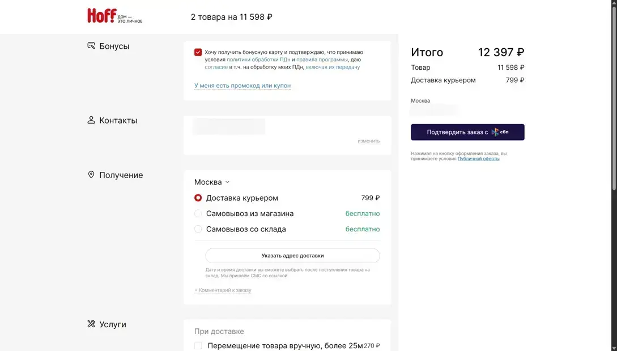Click the Контакты person icon

coord(91,120)
